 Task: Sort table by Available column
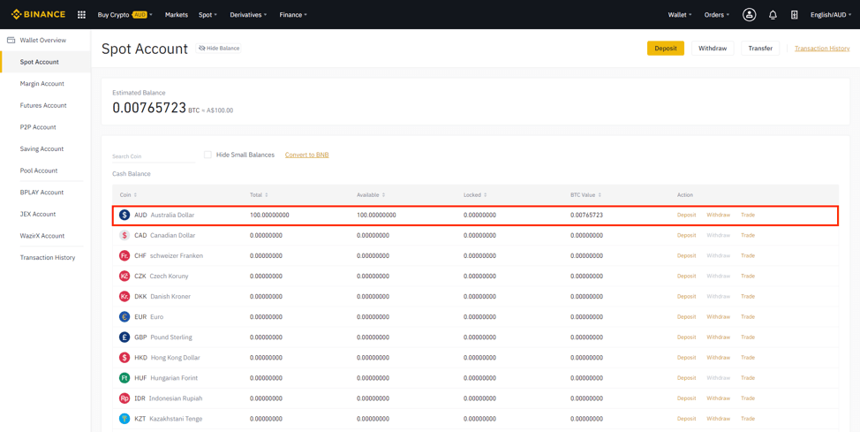tap(371, 195)
